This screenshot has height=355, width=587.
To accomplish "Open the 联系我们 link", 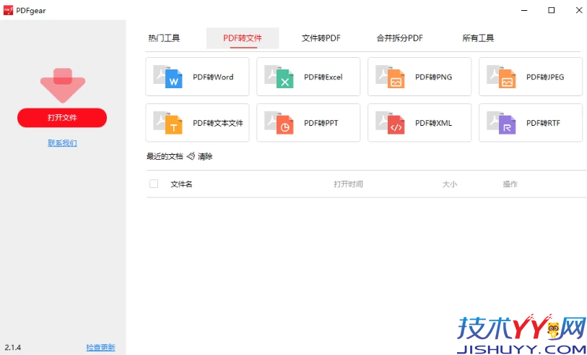I will [x=63, y=143].
